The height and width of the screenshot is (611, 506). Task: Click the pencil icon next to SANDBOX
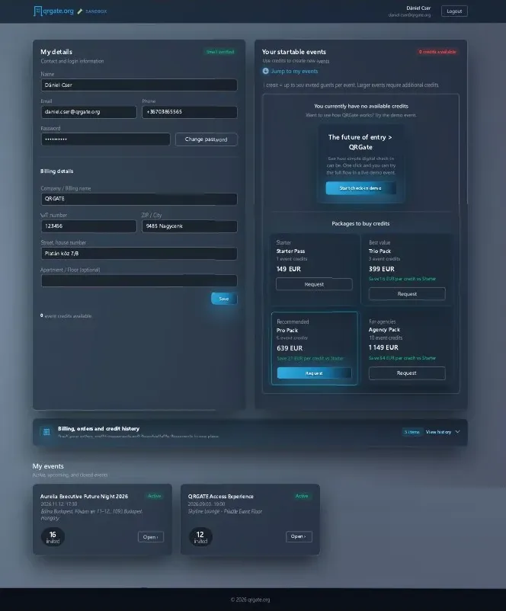click(80, 11)
